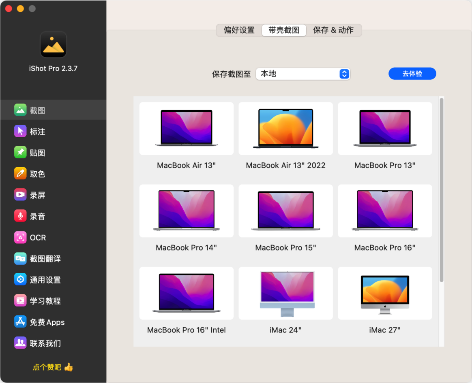Open the 截图 screenshot sidebar icon
This screenshot has height=383, width=472.
[x=20, y=110]
